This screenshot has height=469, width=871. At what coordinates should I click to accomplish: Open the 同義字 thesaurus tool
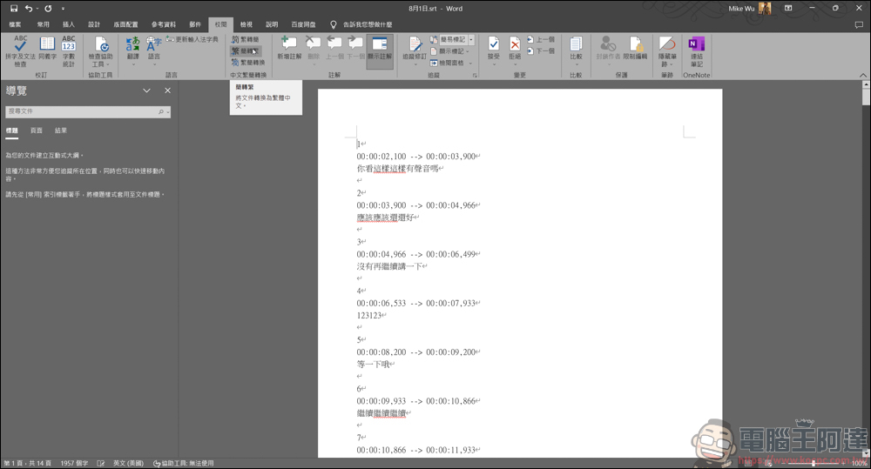(47, 48)
